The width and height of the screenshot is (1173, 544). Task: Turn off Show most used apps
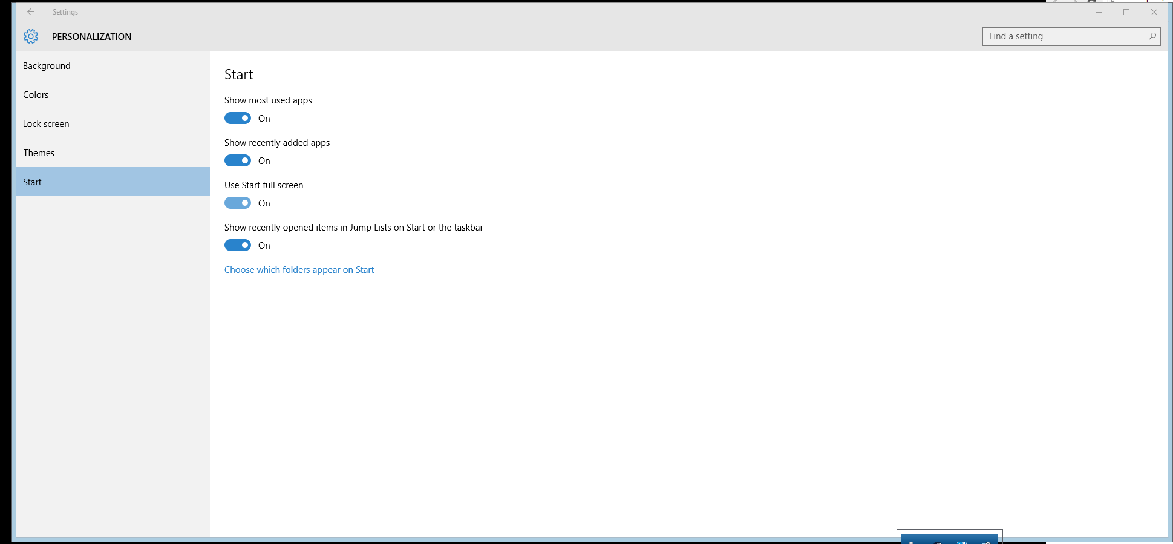tap(238, 119)
